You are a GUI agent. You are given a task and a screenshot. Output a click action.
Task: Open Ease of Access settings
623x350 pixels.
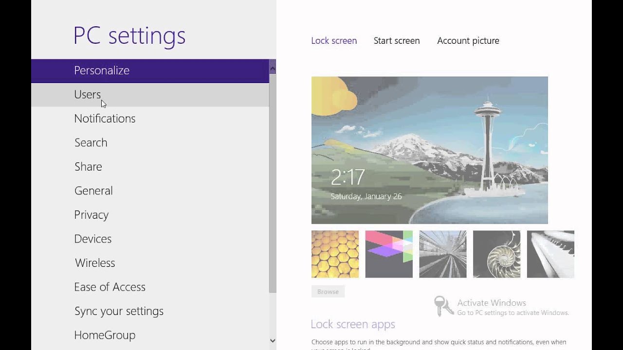(110, 287)
